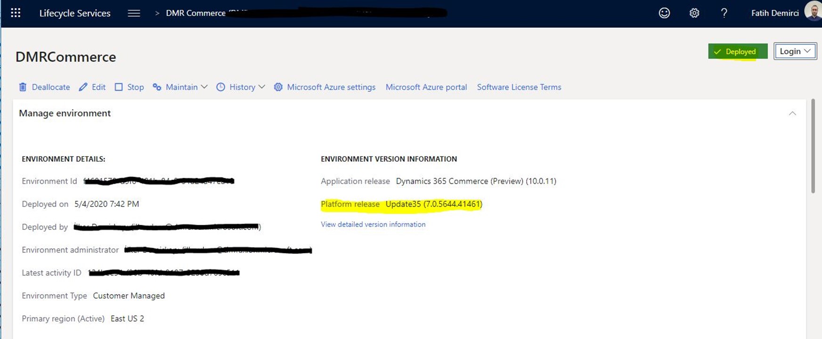This screenshot has width=822, height=339.
Task: Collapse the Manage environment section
Action: point(792,113)
